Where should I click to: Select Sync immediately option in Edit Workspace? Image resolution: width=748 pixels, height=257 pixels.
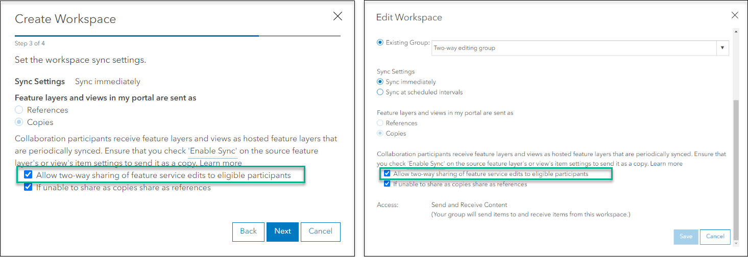click(x=380, y=82)
